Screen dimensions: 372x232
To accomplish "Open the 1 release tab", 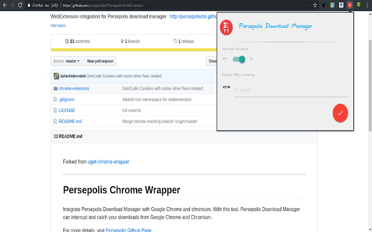I will coord(184,42).
